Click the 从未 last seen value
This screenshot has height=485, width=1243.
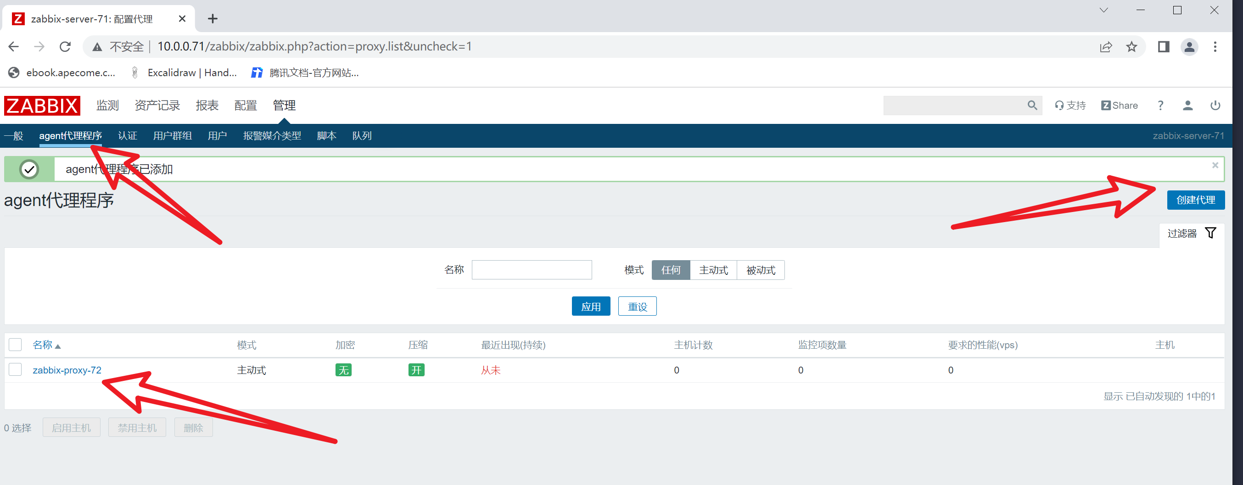coord(491,370)
